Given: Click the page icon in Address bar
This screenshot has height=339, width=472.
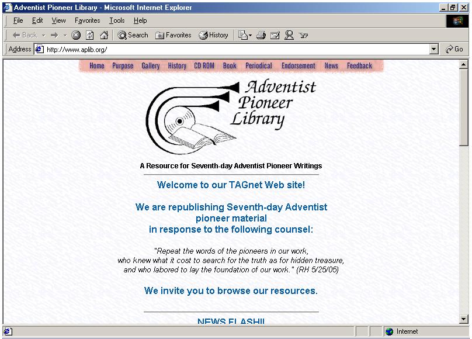Looking at the screenshot, I should pos(40,49).
